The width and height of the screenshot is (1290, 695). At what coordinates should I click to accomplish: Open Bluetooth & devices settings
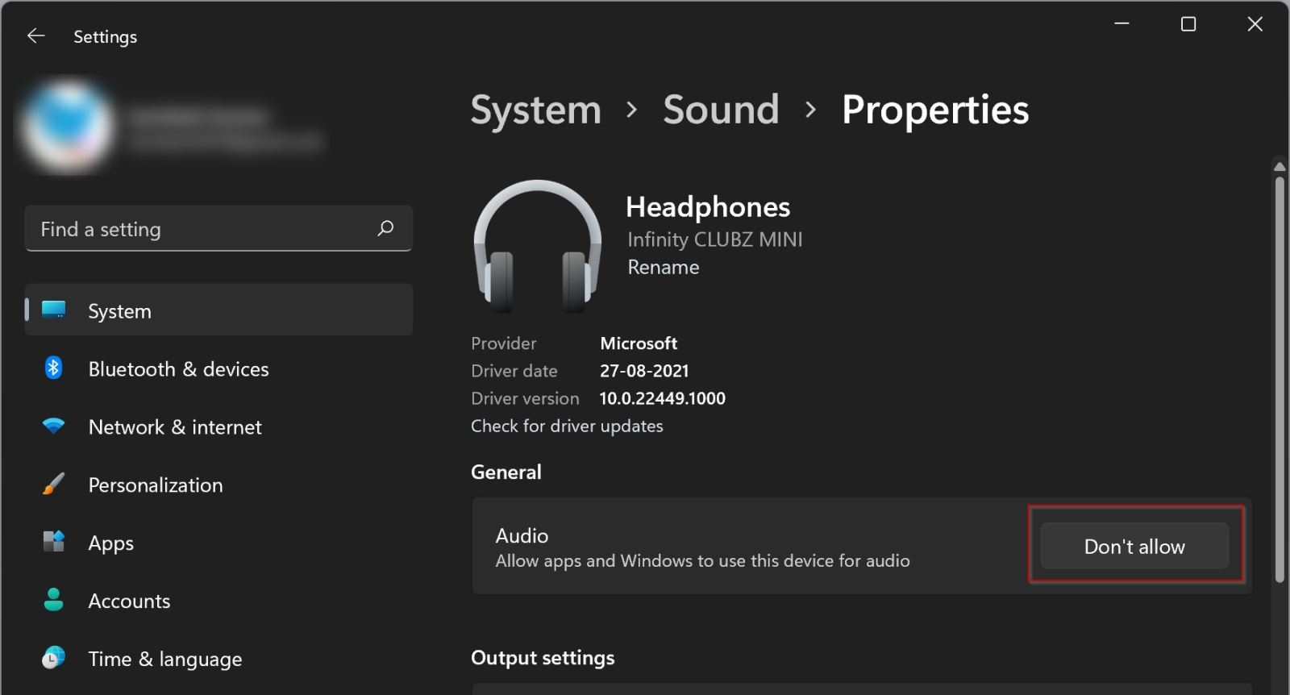(219, 368)
